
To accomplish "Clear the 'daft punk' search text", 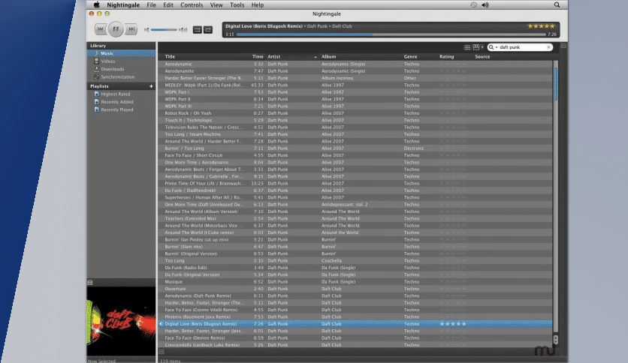I will tap(548, 47).
